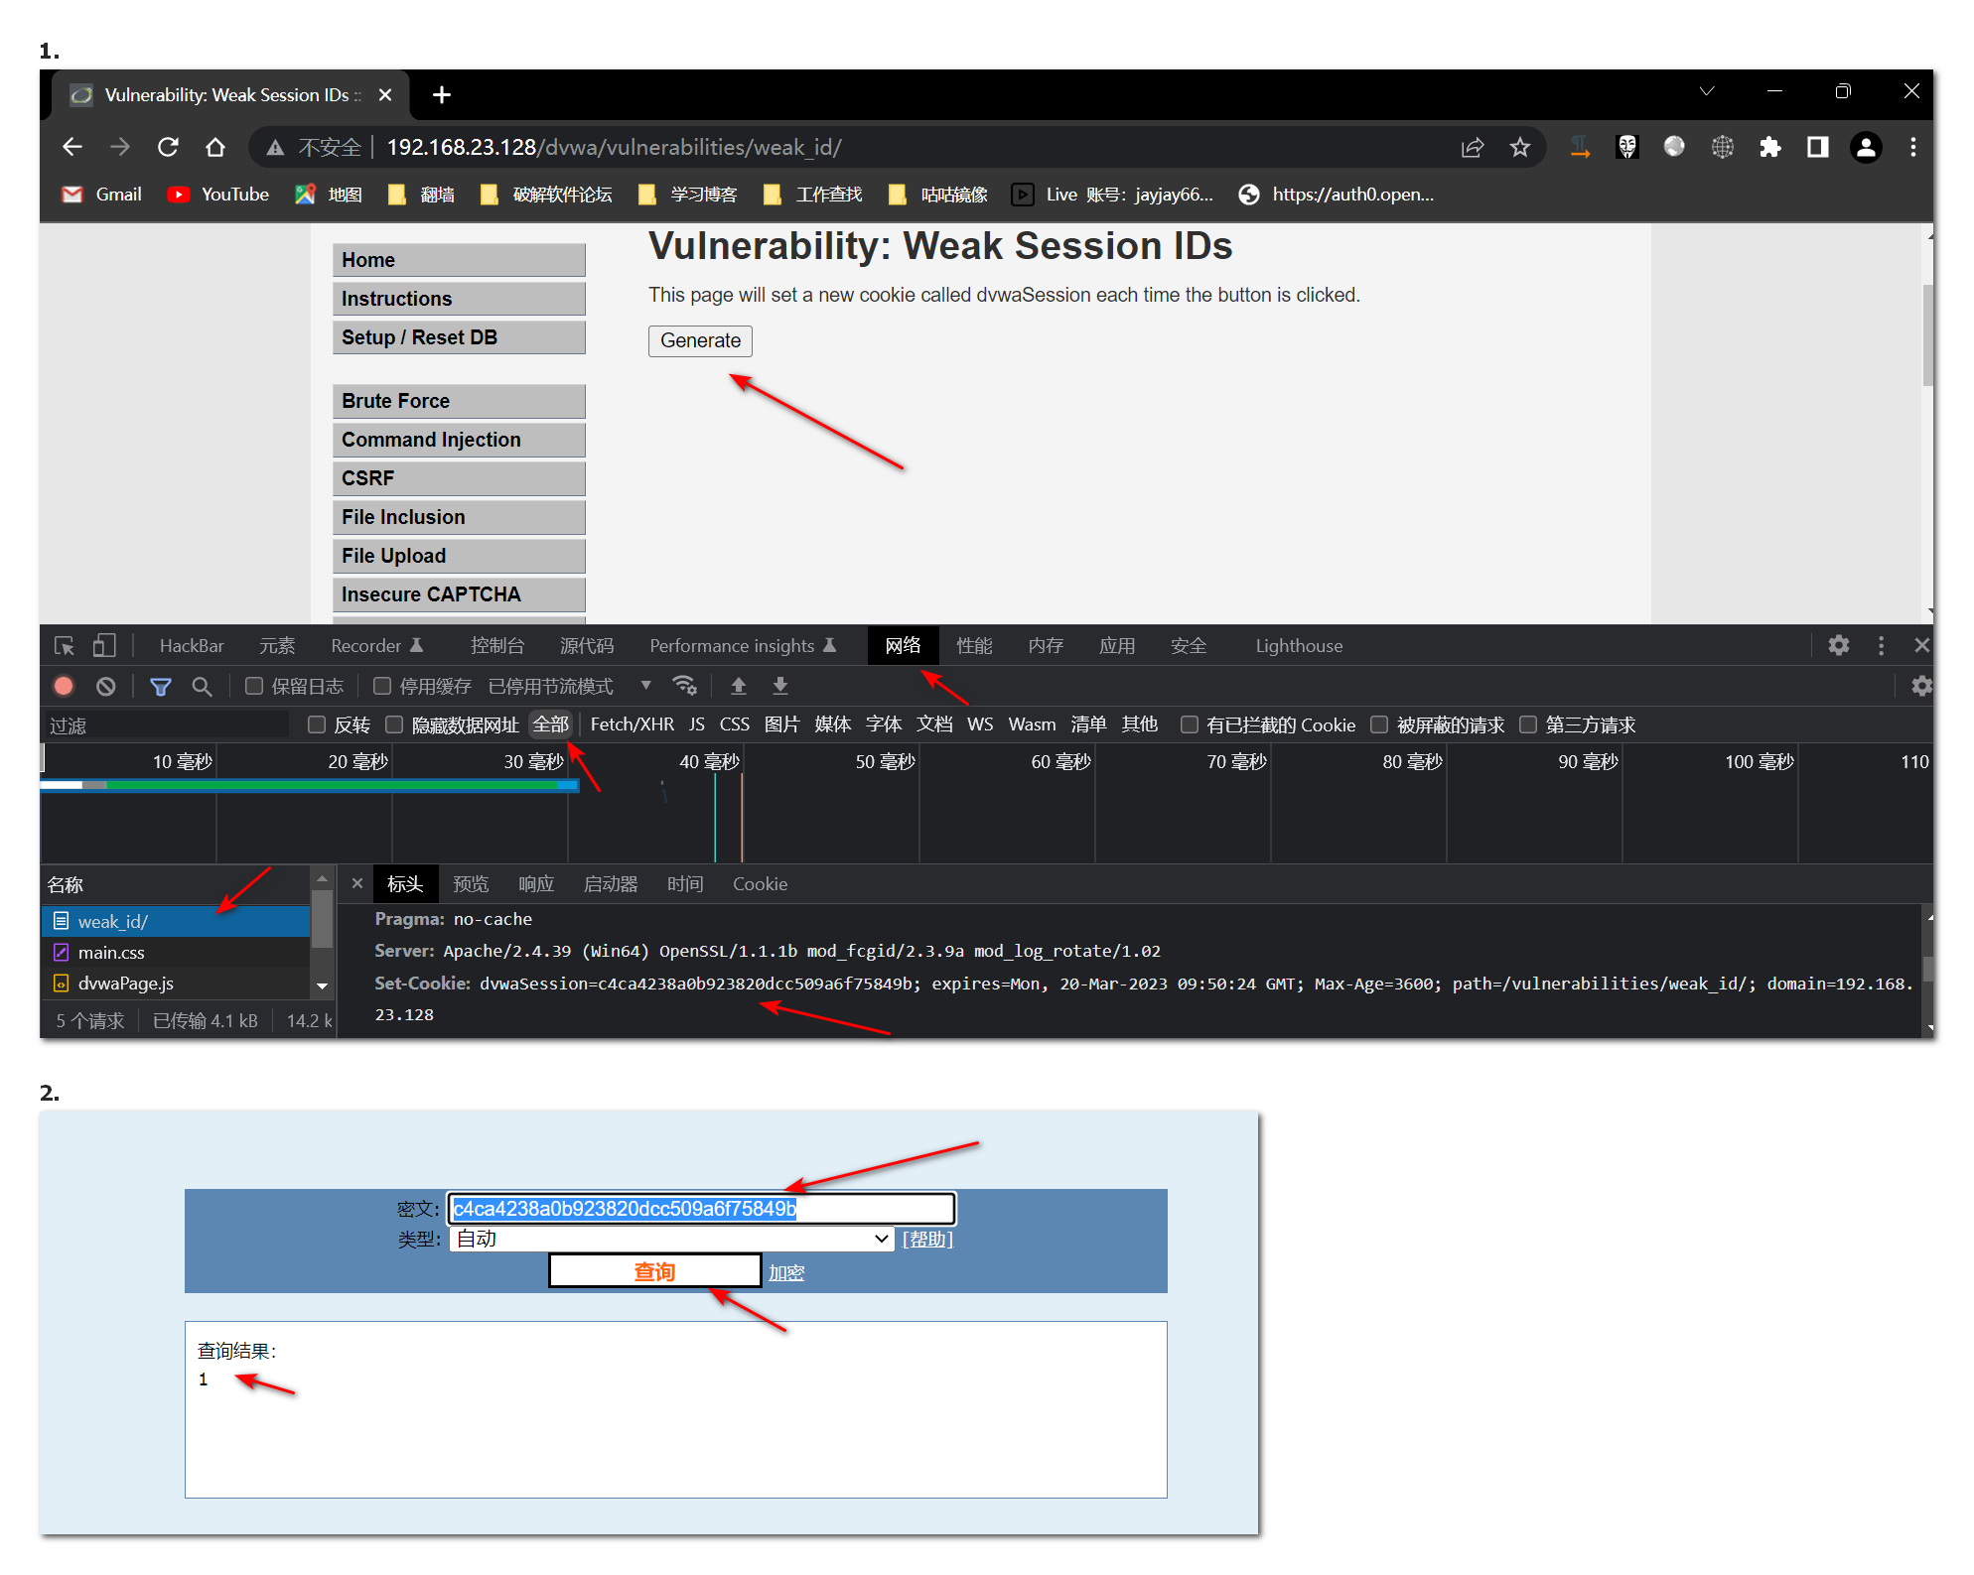Click the network filter funnel icon
Viewport: 1974px width, 1575px height.
coord(160,686)
